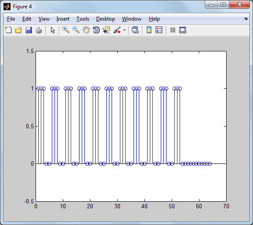Hide plot tools icon
The height and width of the screenshot is (225, 253).
[x=173, y=30]
